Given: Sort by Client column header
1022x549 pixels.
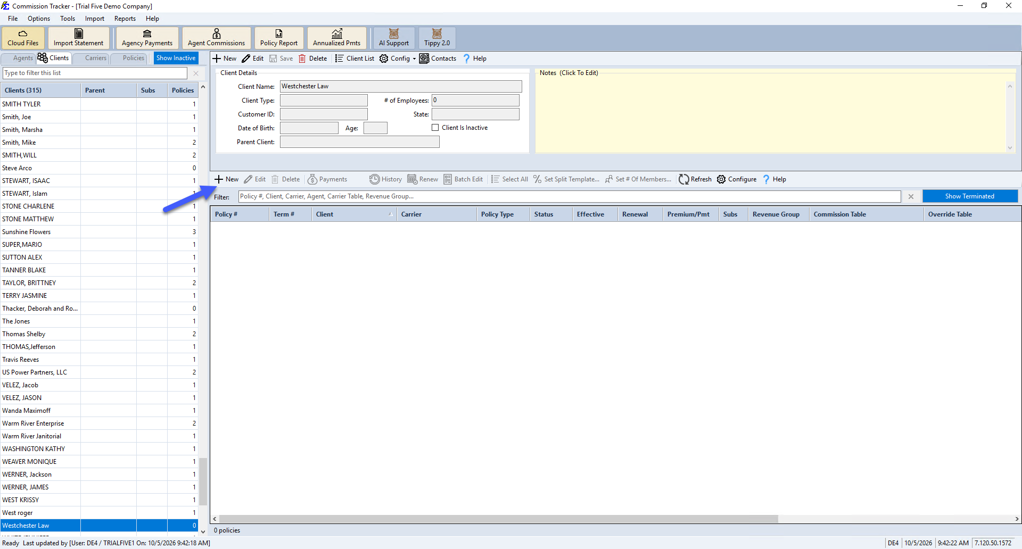Looking at the screenshot, I should coord(354,214).
